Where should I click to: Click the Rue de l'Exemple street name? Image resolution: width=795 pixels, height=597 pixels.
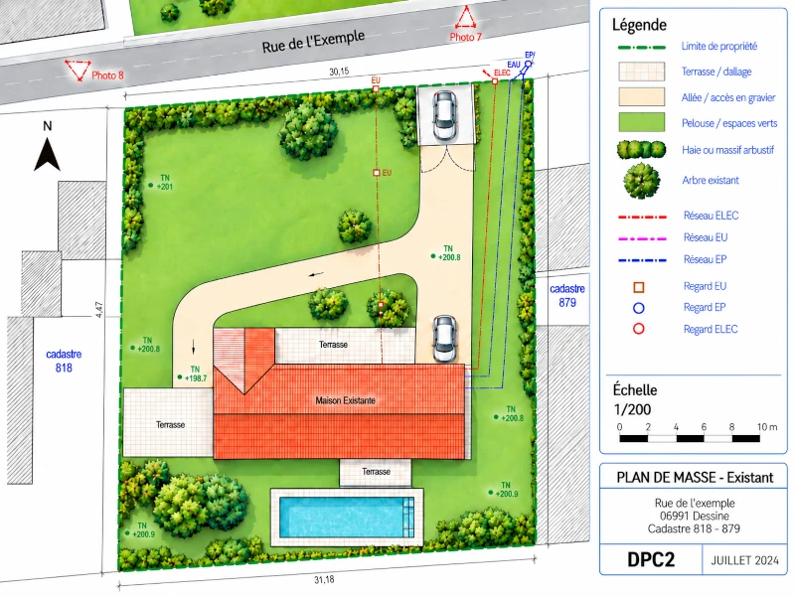tap(313, 42)
